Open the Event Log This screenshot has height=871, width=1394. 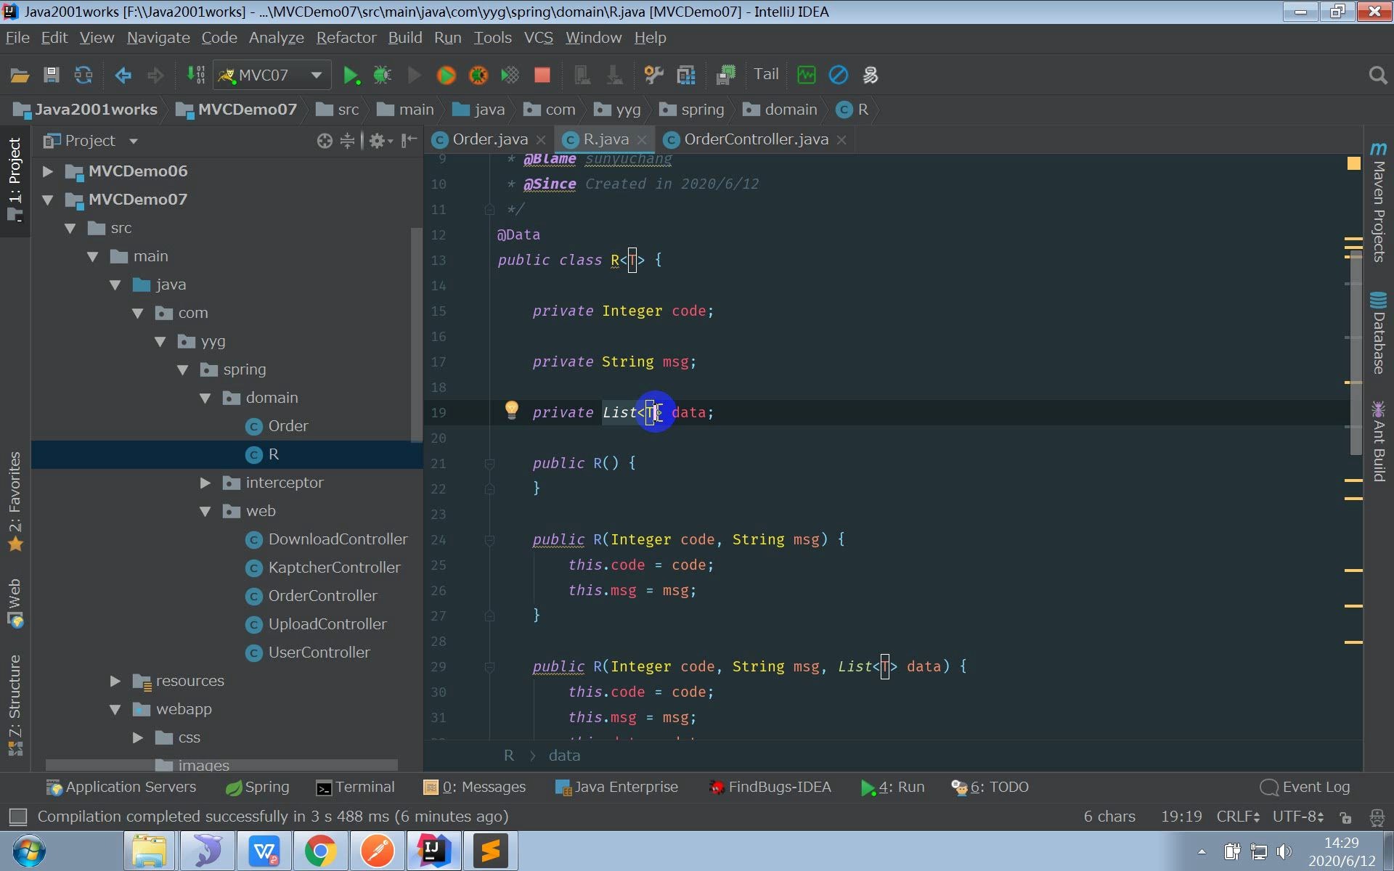[x=1305, y=787]
